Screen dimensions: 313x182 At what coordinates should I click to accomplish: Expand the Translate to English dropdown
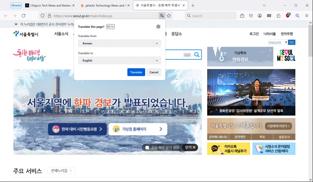point(120,60)
